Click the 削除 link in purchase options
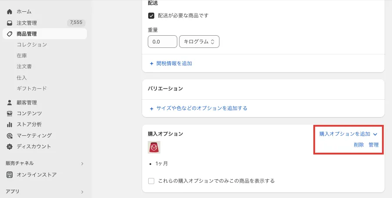 click(x=359, y=145)
